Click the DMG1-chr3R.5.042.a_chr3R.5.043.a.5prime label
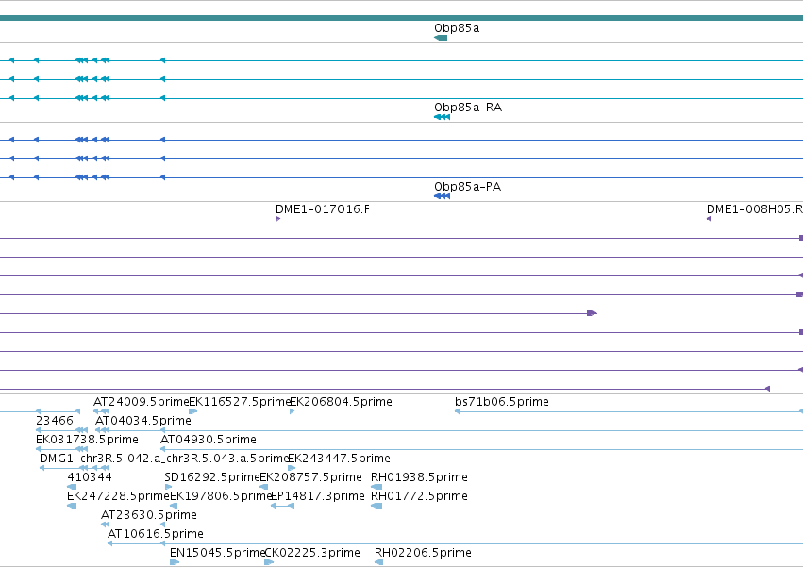Screen dimensions: 803x567 point(164,459)
